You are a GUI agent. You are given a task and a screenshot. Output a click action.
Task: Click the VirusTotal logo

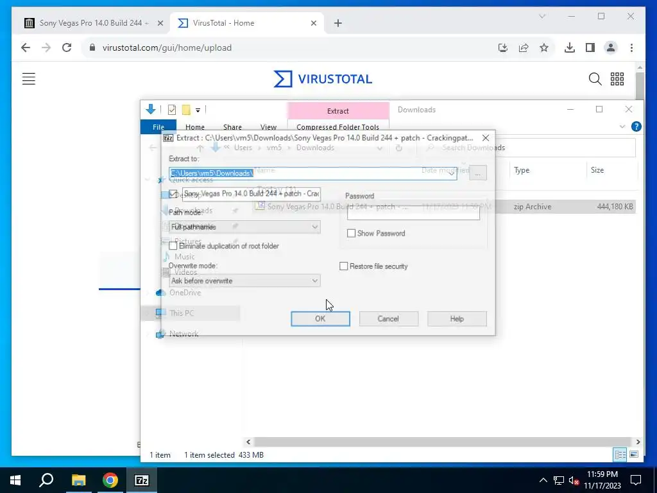(323, 79)
